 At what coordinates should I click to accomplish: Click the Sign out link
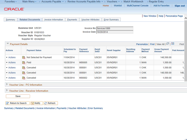click(179, 6)
